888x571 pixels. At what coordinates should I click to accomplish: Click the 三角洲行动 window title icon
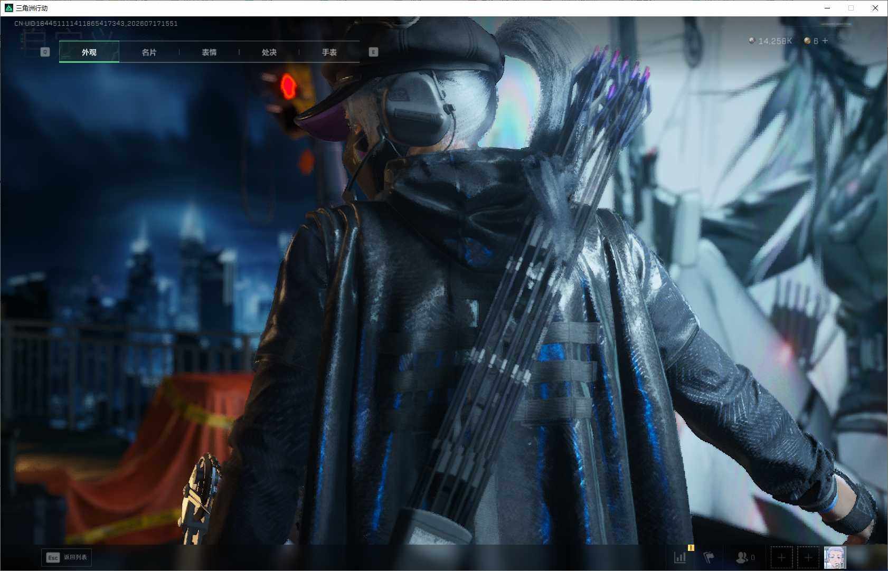click(8, 8)
